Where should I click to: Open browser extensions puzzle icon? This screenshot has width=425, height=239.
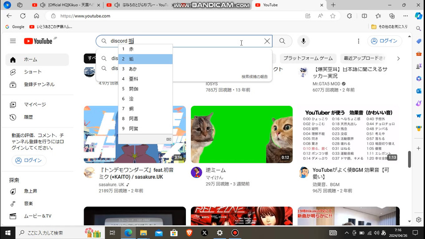(x=349, y=16)
